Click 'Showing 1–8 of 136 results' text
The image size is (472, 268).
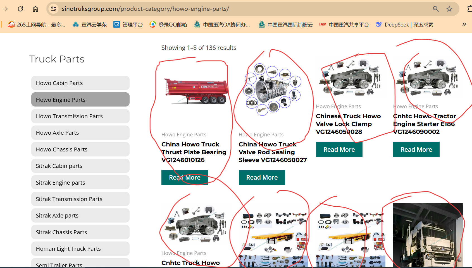(199, 48)
